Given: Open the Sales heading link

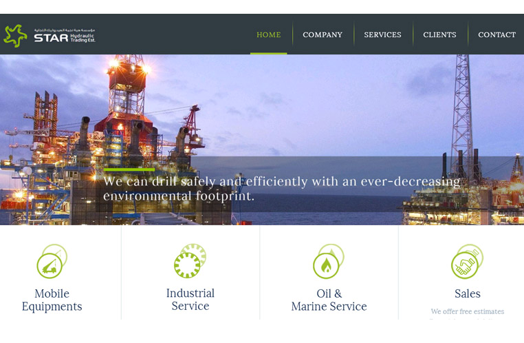Looking at the screenshot, I should click(x=467, y=293).
